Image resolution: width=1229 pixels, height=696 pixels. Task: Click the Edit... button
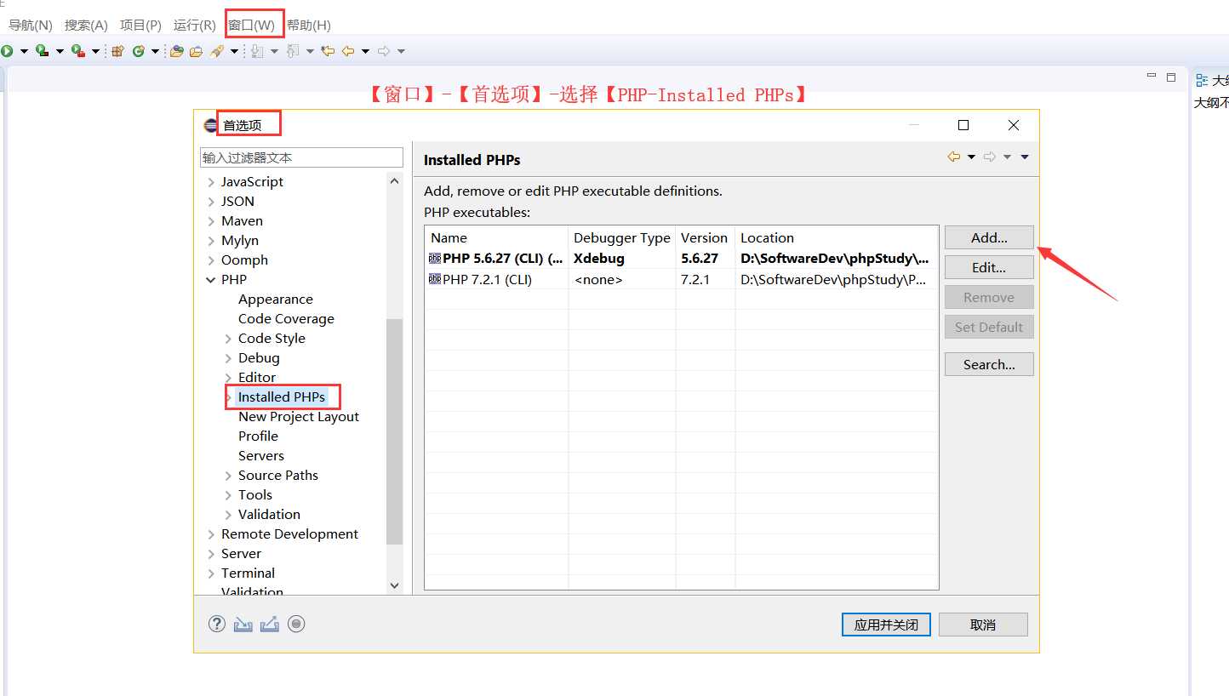(x=989, y=267)
